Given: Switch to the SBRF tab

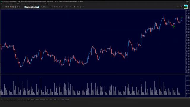Looking at the screenshot, I should [63, 100].
